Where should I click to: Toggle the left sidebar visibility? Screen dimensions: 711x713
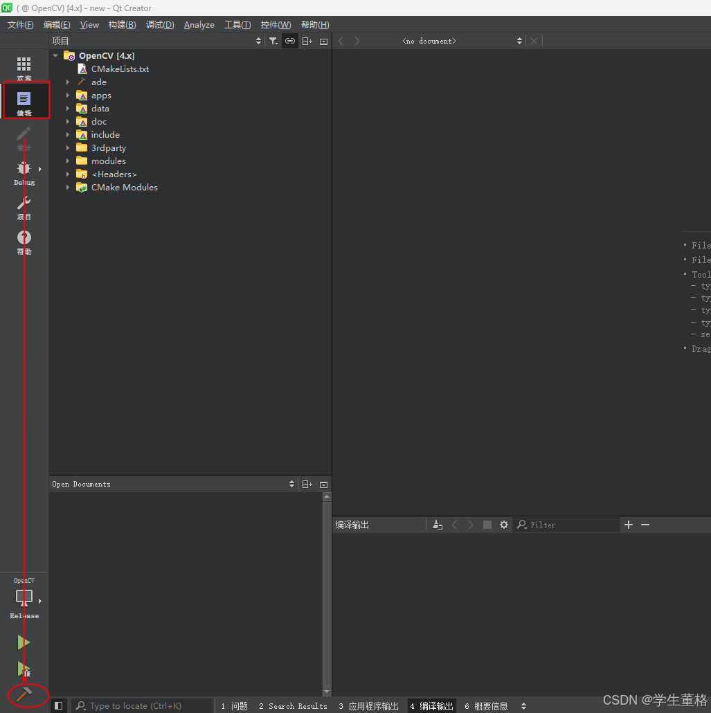click(x=59, y=705)
